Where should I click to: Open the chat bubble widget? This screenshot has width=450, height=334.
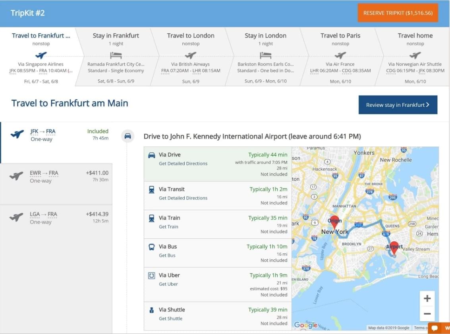click(435, 328)
